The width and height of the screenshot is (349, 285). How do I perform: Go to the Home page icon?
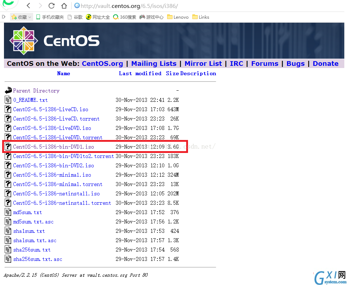tap(64, 6)
